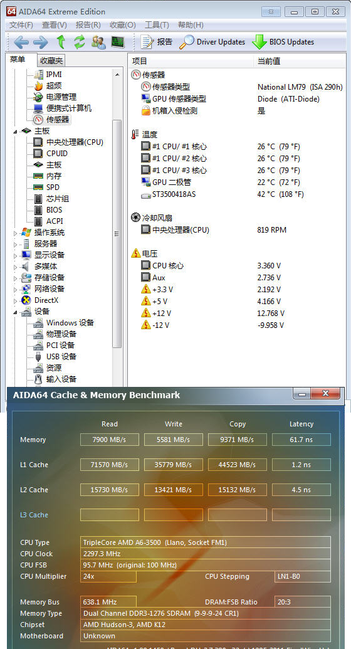Click the green up-level arrow
Screen dimensions: 351x649
click(61, 42)
